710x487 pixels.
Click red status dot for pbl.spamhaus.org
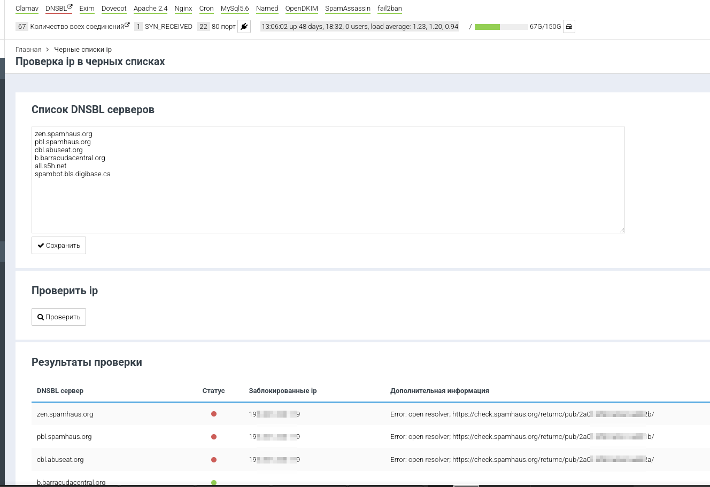coord(214,437)
